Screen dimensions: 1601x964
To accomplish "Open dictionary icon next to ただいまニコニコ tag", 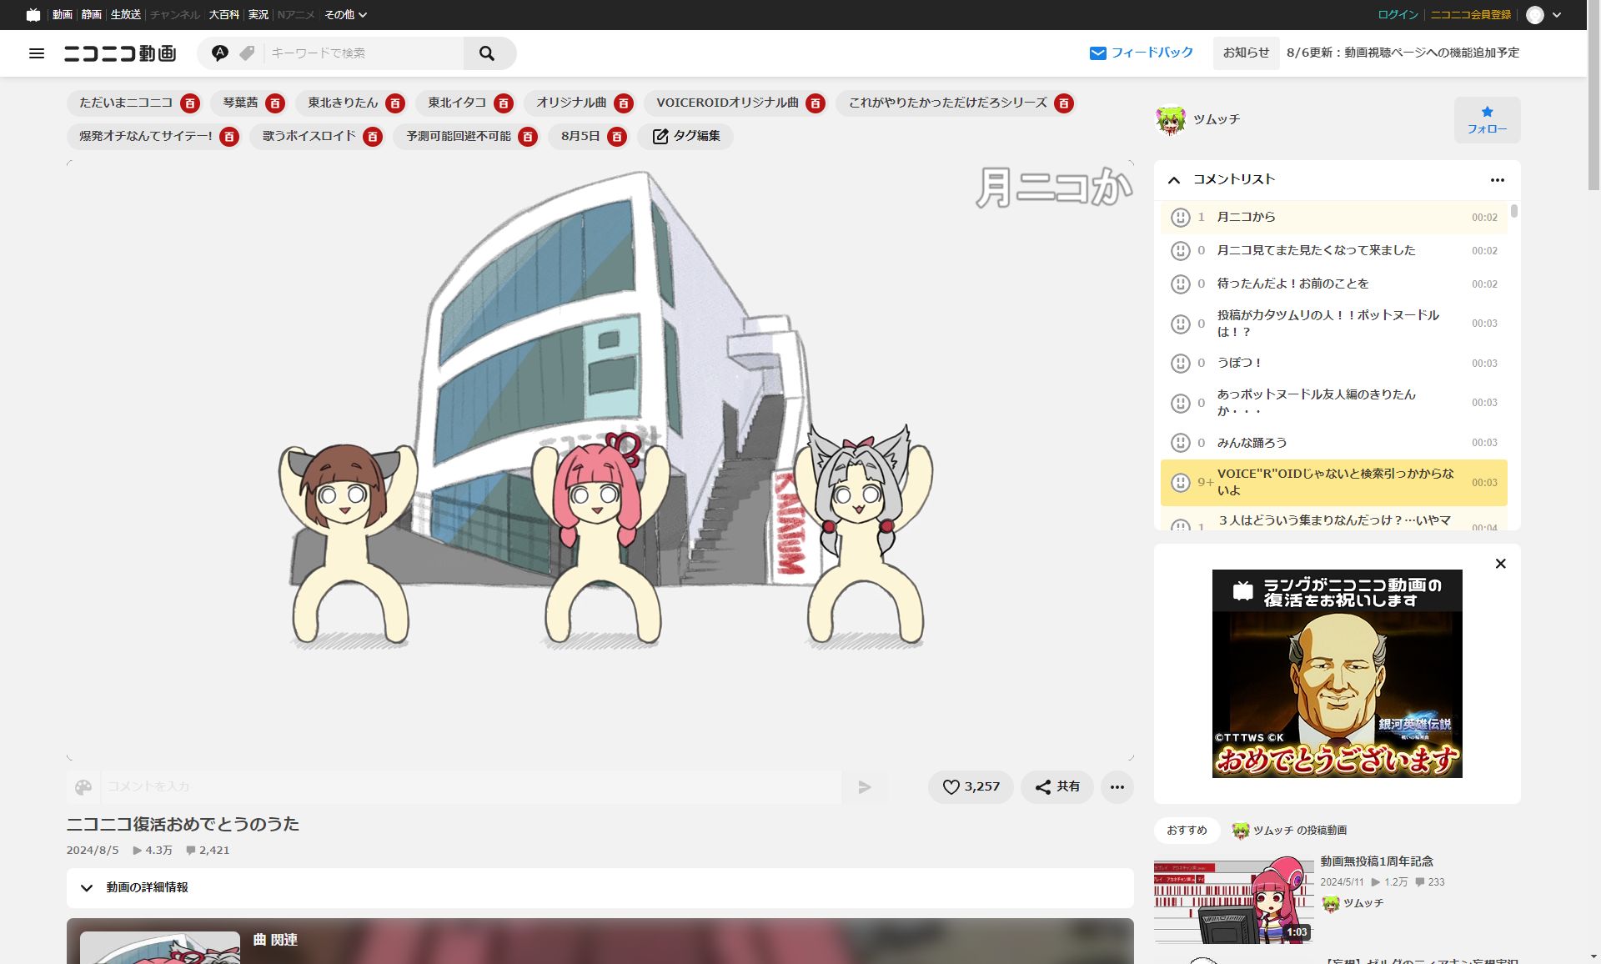I will (x=190, y=103).
